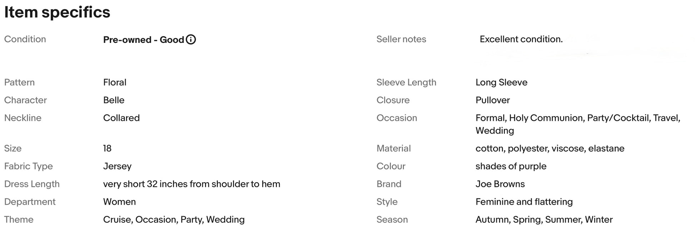Click the Cruise, Occasion, Party, Wedding theme

(x=174, y=220)
